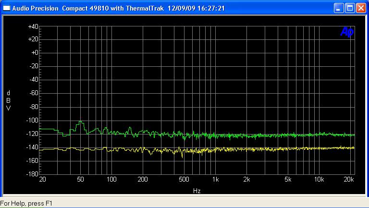The width and height of the screenshot is (369, 208).
Task: Click the '200' label on the frequency axis
Action: tap(143, 180)
